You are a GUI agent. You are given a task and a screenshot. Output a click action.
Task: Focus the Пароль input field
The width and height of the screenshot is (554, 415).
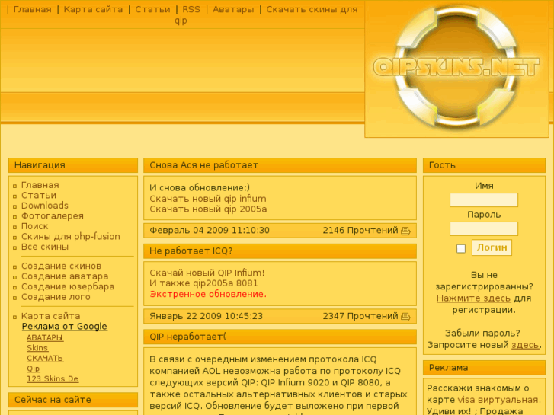coord(484,229)
